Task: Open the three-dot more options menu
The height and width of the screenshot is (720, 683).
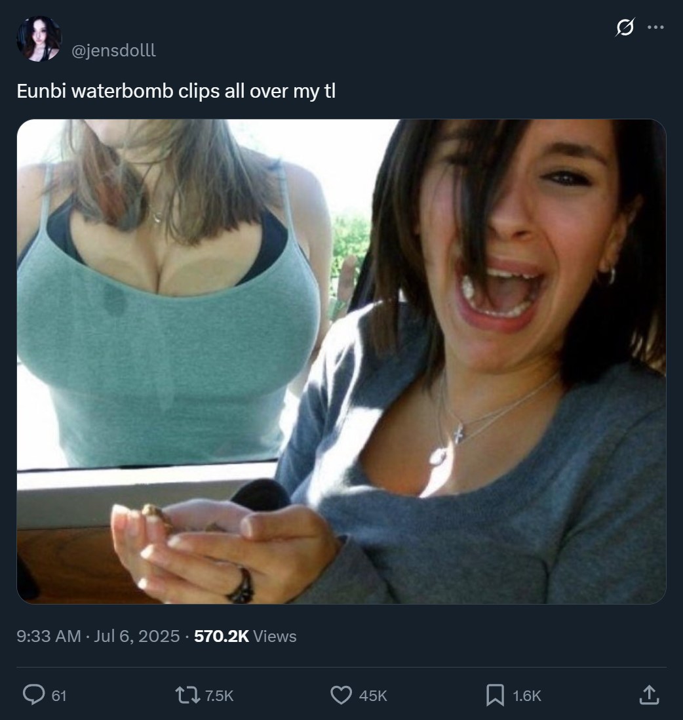Action: [x=655, y=27]
